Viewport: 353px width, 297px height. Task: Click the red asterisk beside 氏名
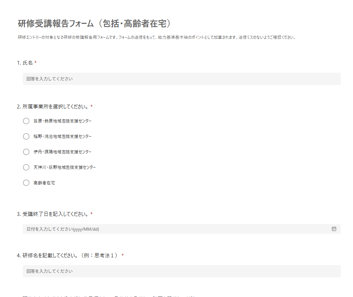[x=35, y=63]
